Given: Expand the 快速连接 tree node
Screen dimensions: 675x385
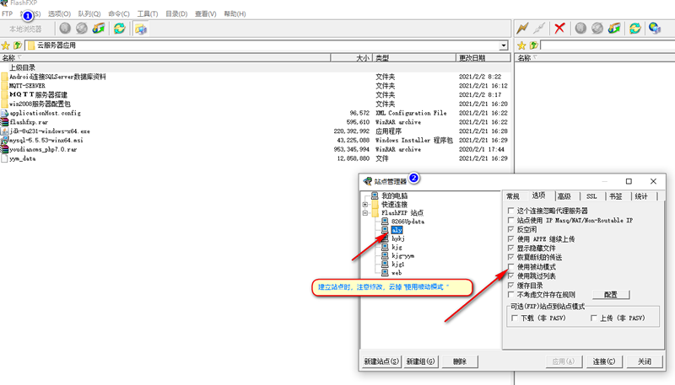Looking at the screenshot, I should pos(364,205).
